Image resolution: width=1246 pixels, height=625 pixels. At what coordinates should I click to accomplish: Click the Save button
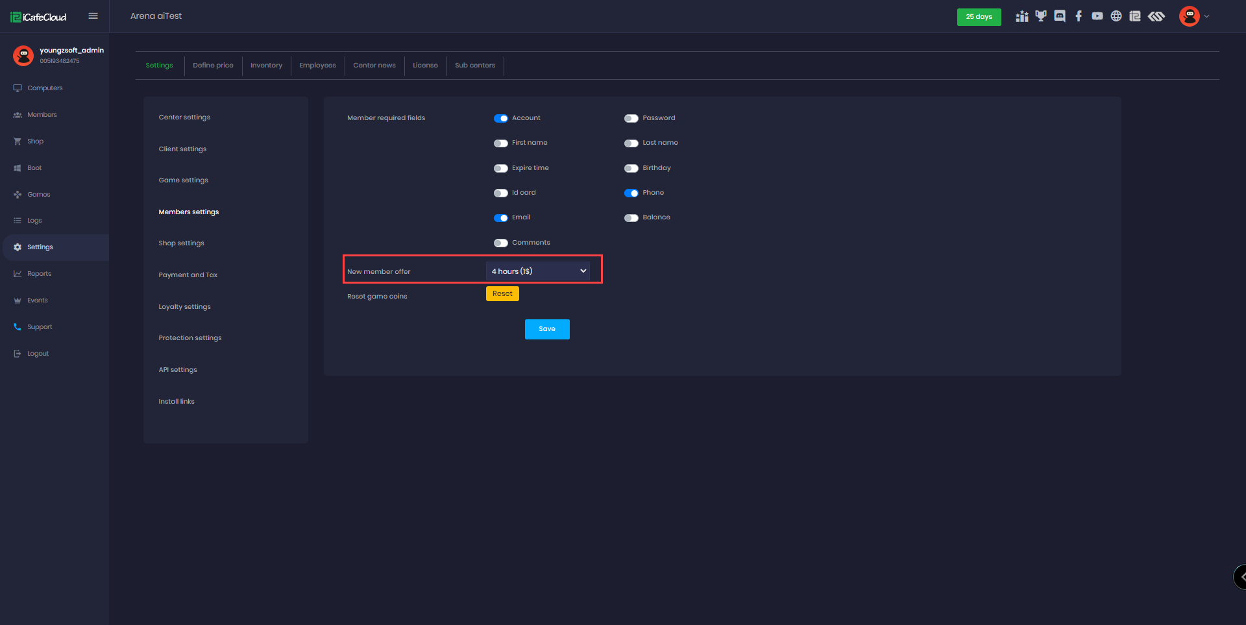[547, 329]
